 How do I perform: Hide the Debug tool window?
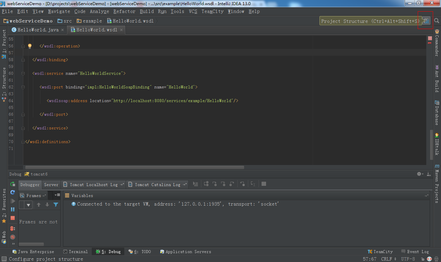[x=429, y=174]
